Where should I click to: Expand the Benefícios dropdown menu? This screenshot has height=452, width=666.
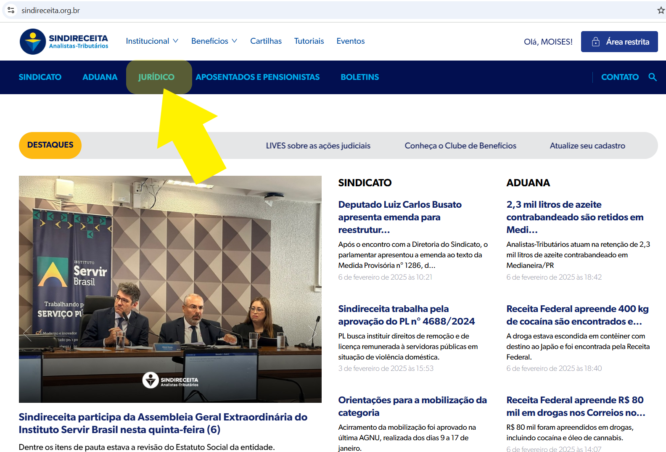click(214, 41)
